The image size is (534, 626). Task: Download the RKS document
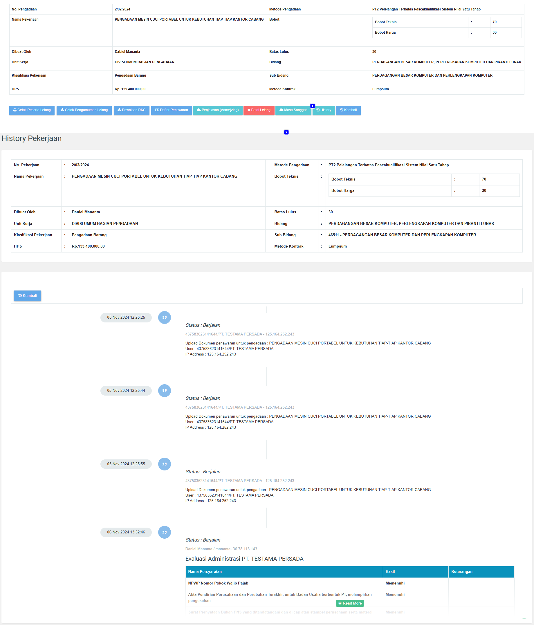pos(131,110)
